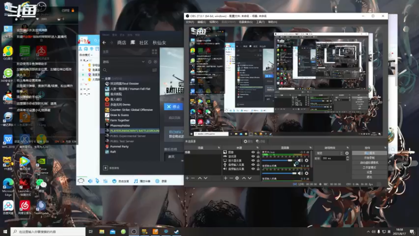Toggle visibility of display capture source
Image resolution: width=419 pixels, height=236 pixels.
point(253,160)
